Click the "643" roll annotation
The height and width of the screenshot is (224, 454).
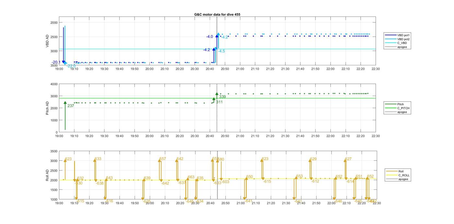pyautogui.click(x=109, y=178)
